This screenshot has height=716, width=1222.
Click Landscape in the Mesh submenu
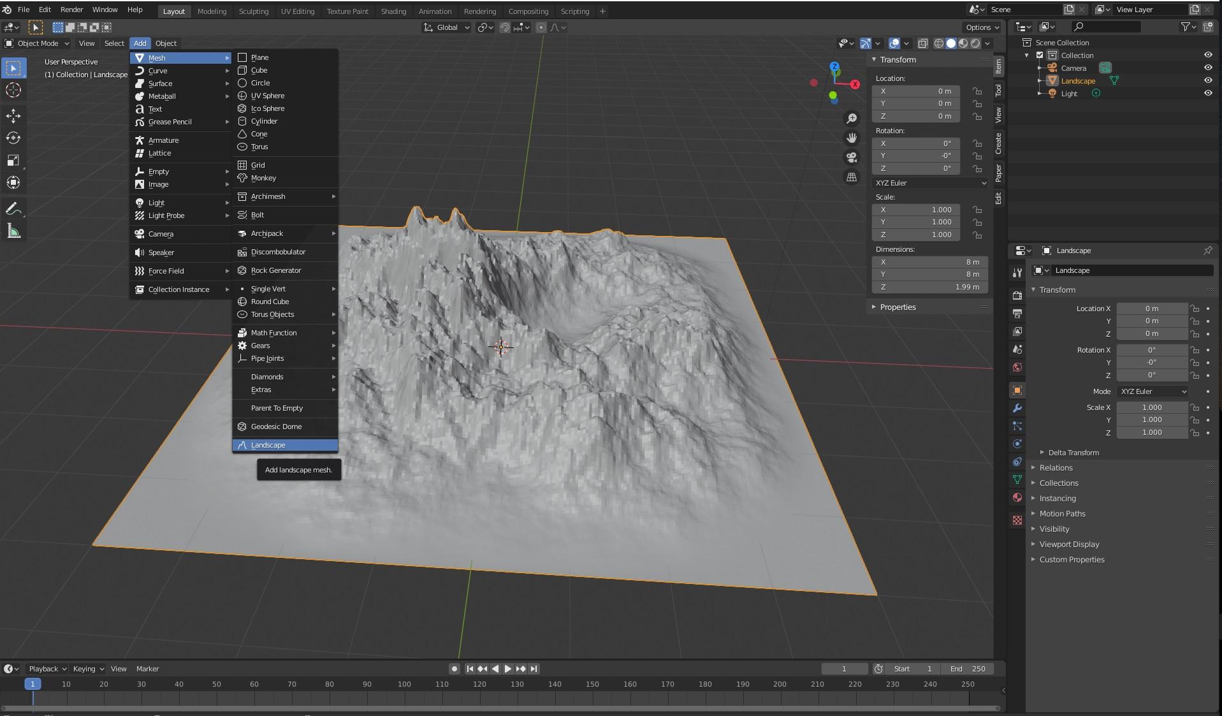click(268, 445)
